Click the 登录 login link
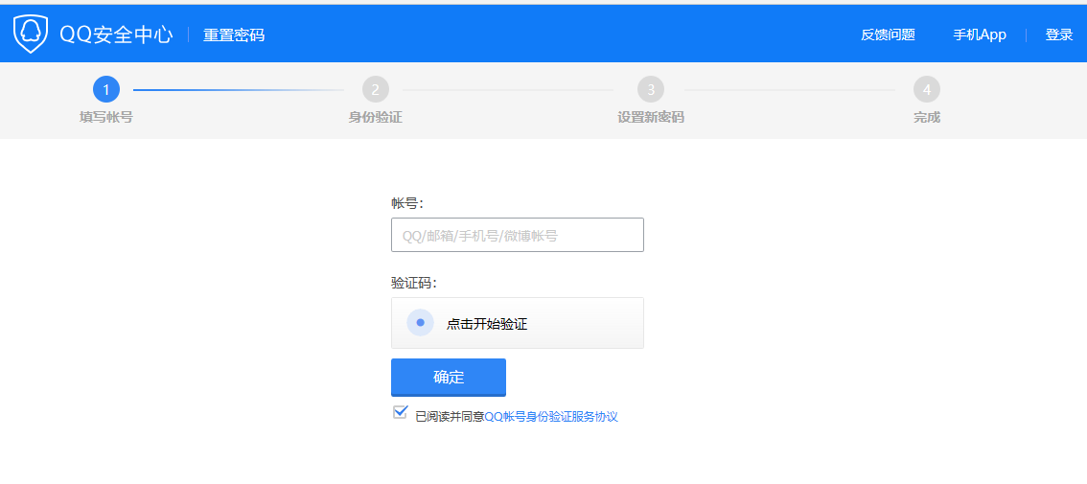The image size is (1087, 484). [1059, 35]
